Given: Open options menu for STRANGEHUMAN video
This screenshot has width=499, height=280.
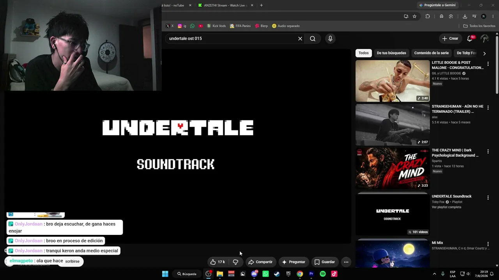Looking at the screenshot, I should (488, 108).
